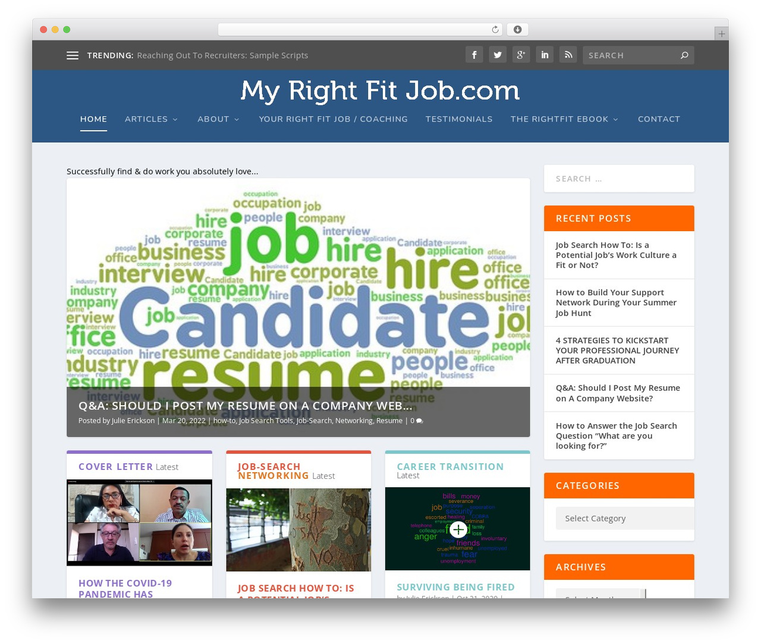This screenshot has width=761, height=644.
Task: Click the browser download icon
Action: (517, 30)
